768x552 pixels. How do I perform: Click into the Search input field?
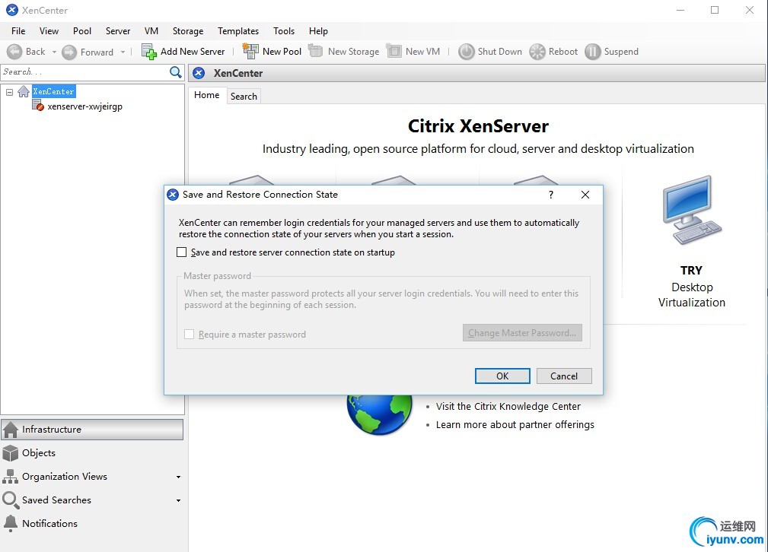pyautogui.click(x=85, y=72)
